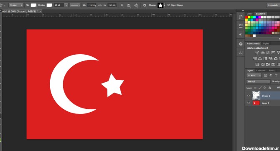Open the Properties panel icon

[241, 26]
